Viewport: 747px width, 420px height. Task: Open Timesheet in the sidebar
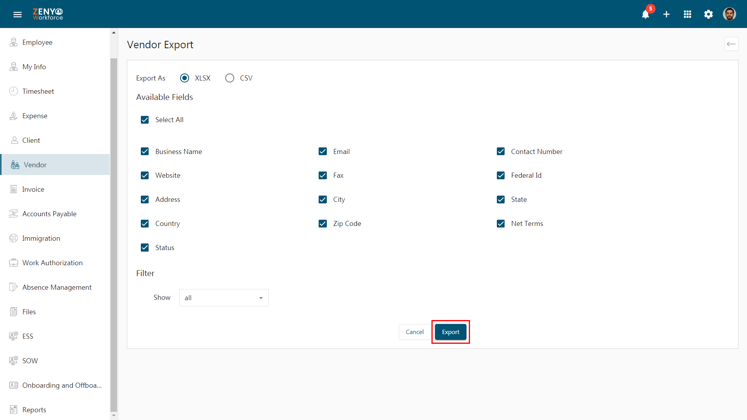pos(55,91)
